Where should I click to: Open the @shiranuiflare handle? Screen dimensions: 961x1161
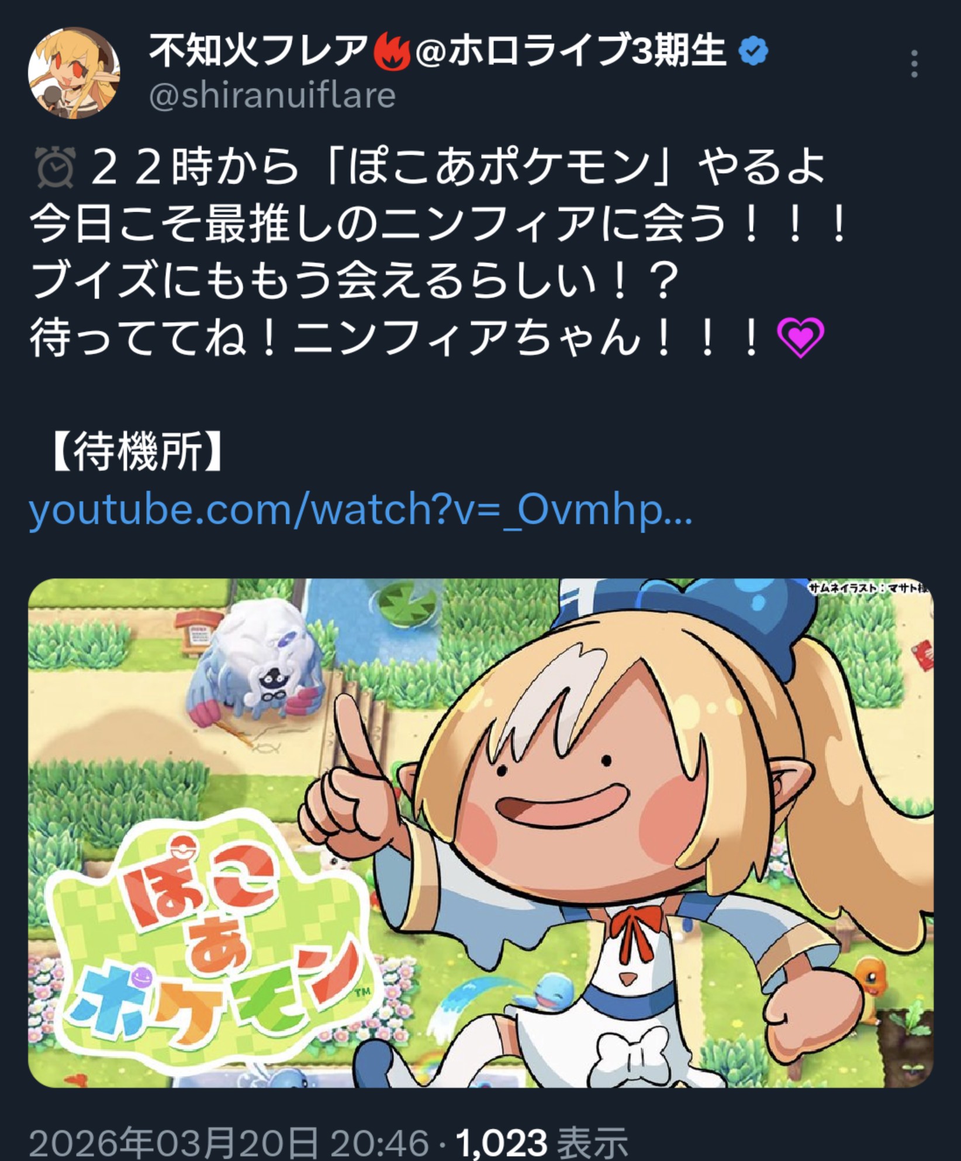tap(272, 96)
